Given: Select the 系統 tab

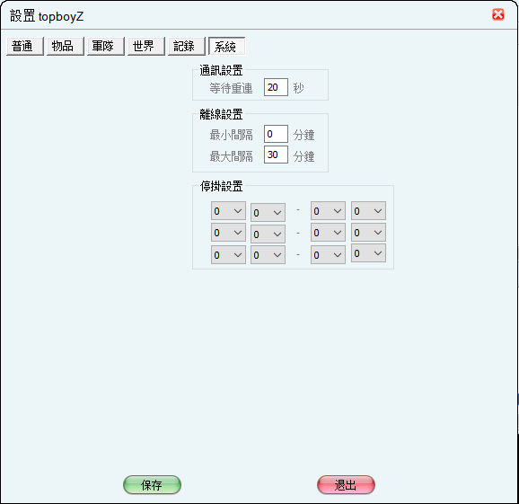Looking at the screenshot, I should (x=227, y=46).
